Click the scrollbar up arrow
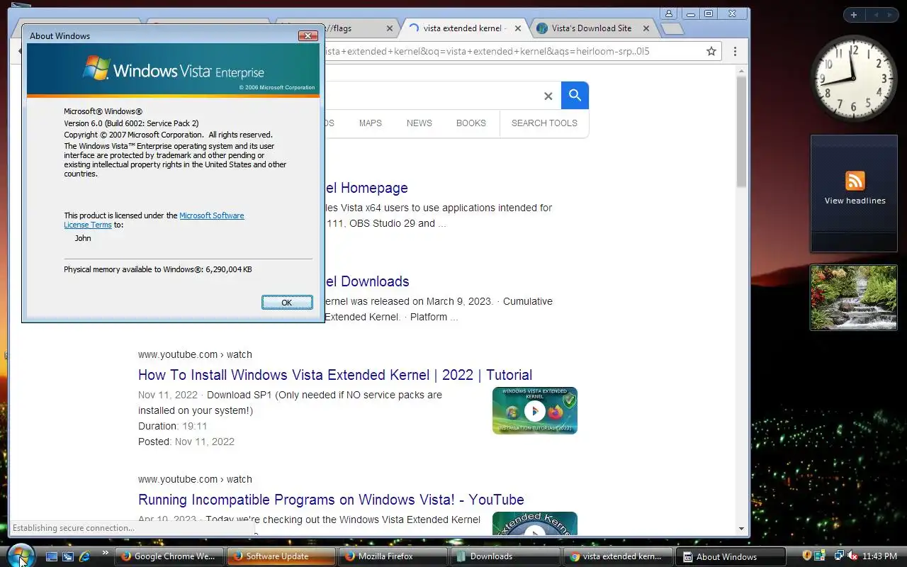Viewport: 907px width, 567px height. pos(741,71)
